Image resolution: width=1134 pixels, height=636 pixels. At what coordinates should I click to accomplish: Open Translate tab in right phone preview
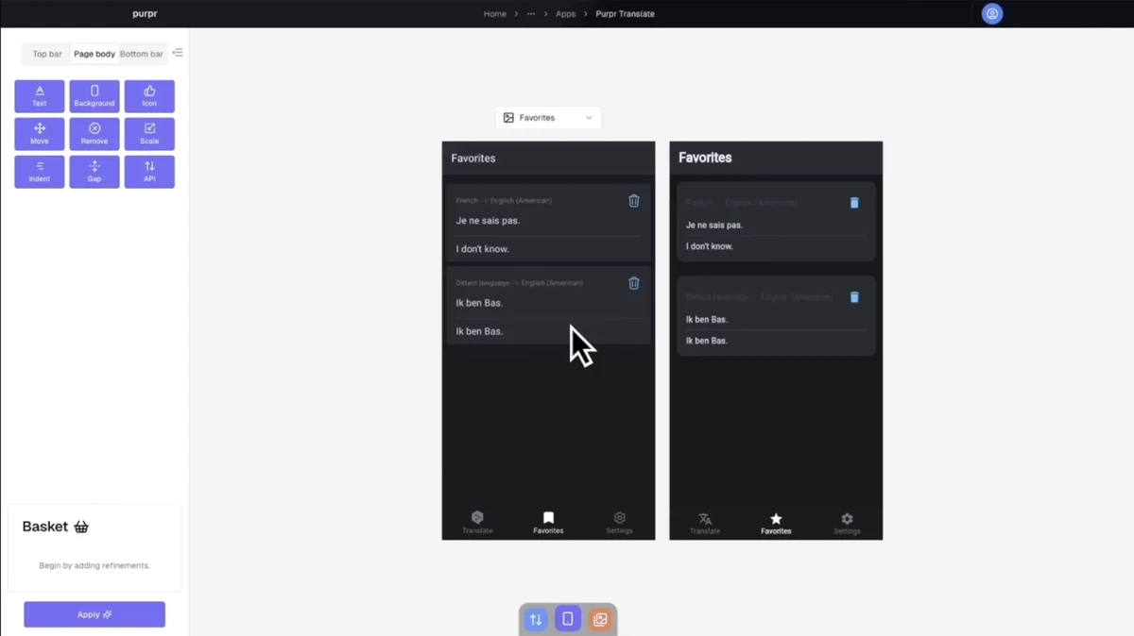click(x=705, y=524)
